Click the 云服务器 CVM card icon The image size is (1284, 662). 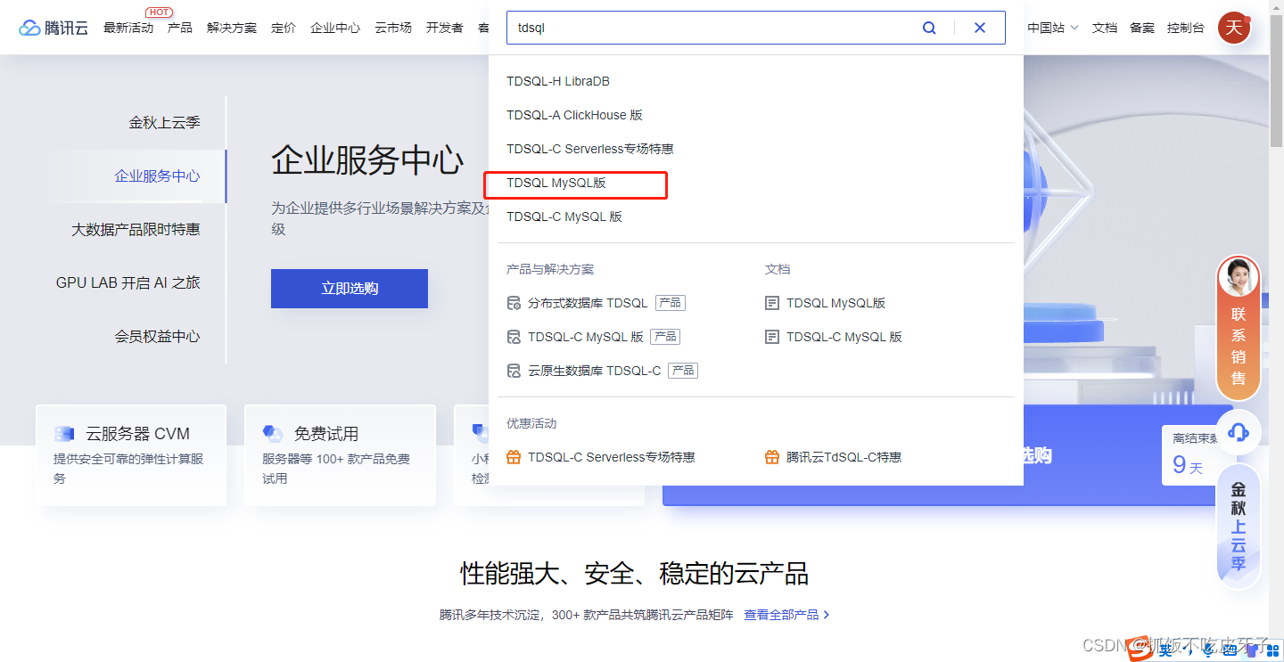tap(64, 434)
